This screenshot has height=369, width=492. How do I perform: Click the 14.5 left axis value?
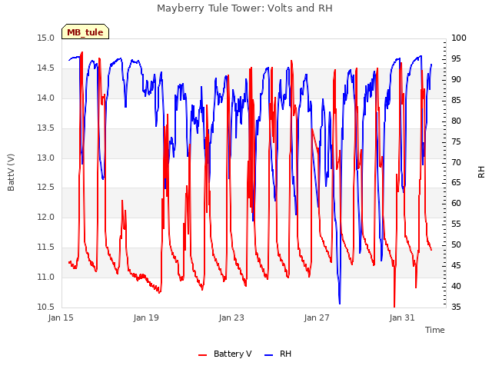pyautogui.click(x=46, y=68)
